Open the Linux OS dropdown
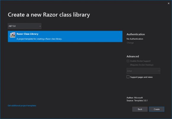 (x=143, y=71)
